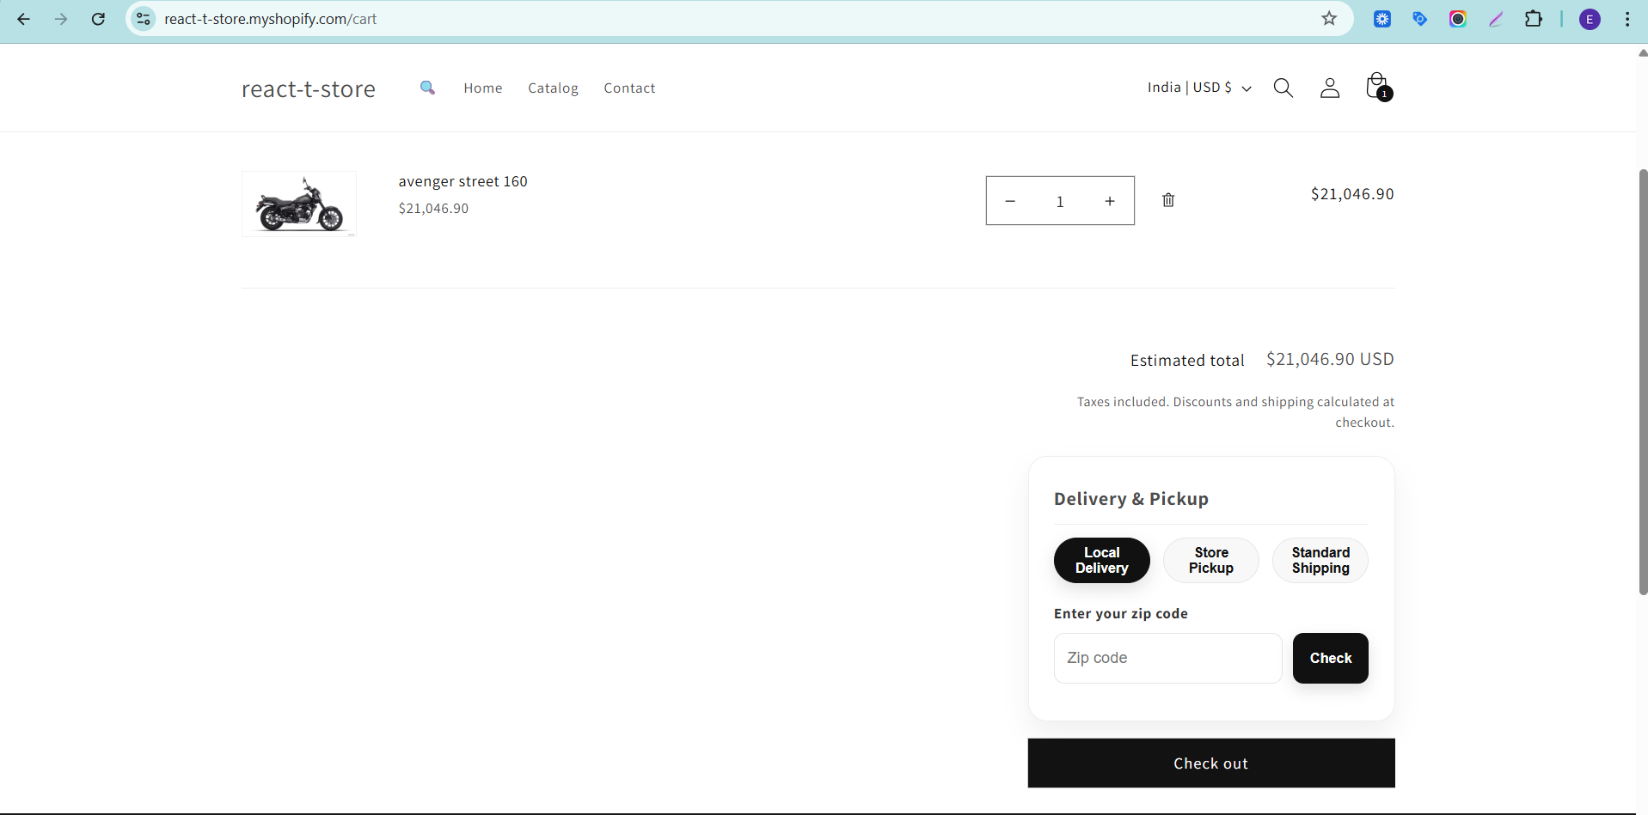The height and width of the screenshot is (815, 1648).
Task: Open the browser extensions puzzle icon
Action: (x=1533, y=19)
